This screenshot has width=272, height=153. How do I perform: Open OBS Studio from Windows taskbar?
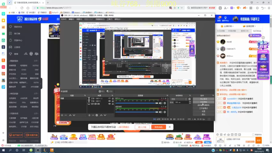(x=38, y=150)
